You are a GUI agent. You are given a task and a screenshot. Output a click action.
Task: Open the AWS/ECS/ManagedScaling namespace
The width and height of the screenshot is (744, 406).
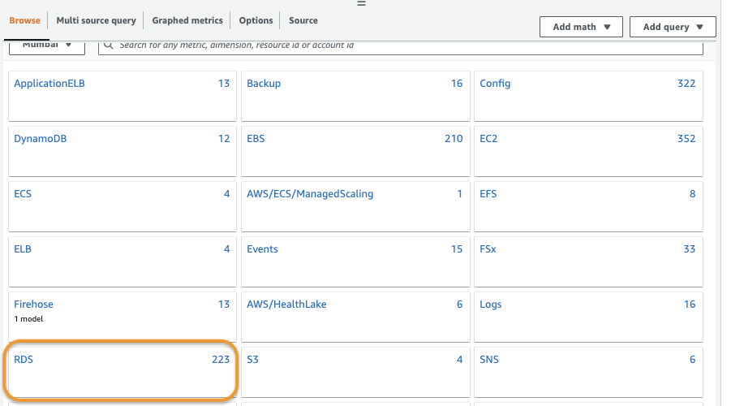point(355,206)
